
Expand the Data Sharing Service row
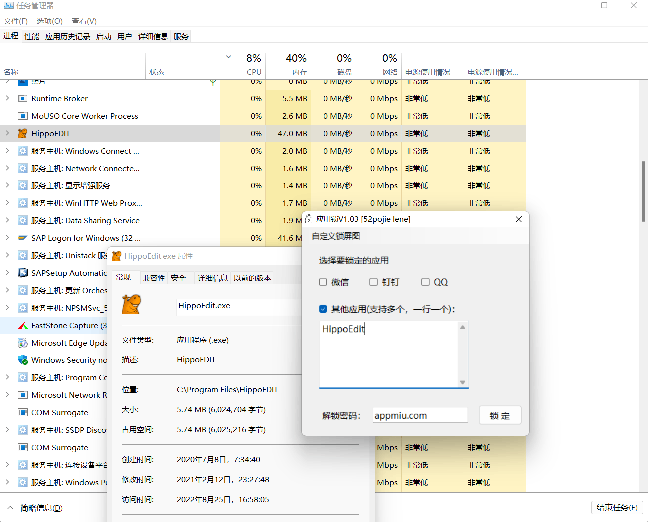click(7, 220)
